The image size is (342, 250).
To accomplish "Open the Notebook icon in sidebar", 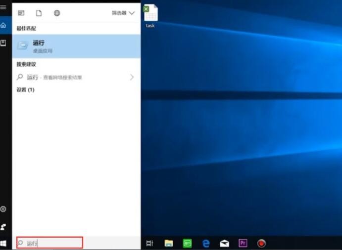I will 3,43.
